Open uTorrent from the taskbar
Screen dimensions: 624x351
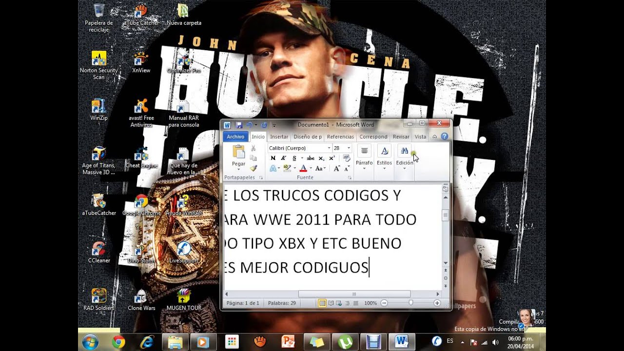346,342
